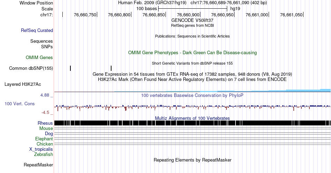Click the SNPs track label
This screenshot has width=331, height=173.
tap(47, 47)
